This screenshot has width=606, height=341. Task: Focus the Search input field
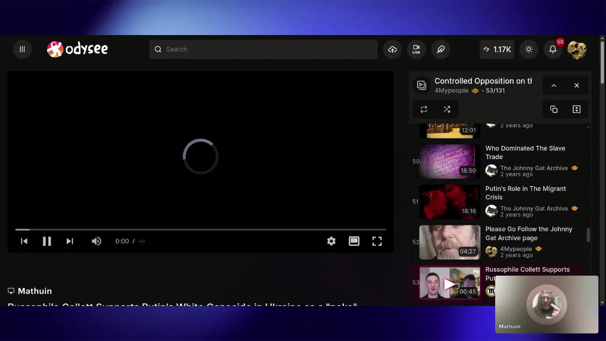tap(263, 49)
